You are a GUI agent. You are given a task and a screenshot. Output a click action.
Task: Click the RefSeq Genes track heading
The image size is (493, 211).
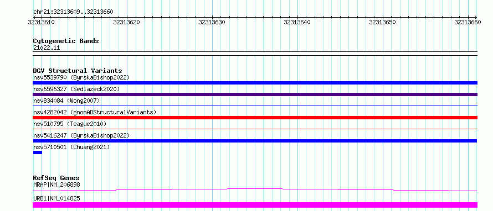pyautogui.click(x=57, y=178)
